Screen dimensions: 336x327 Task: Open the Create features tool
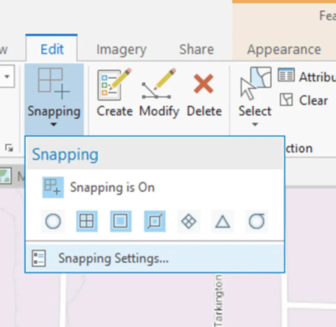pos(114,92)
